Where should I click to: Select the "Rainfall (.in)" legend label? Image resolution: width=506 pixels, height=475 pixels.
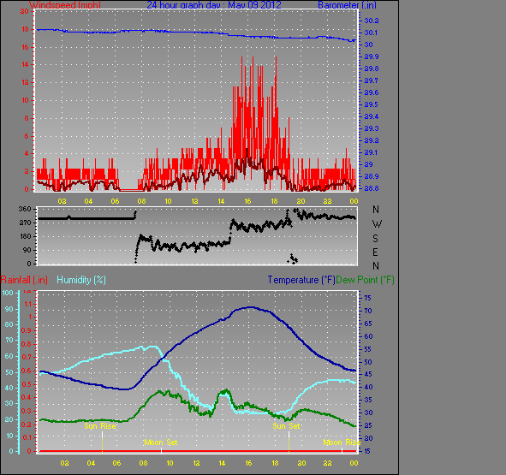[x=24, y=280]
